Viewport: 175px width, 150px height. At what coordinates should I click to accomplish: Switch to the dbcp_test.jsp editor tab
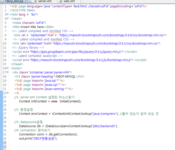tap(14, 1)
